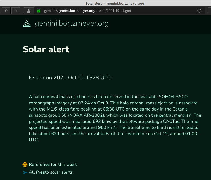Image resolution: width=211 pixels, height=180 pixels.
Task: Click the globe icon beside Reference link
Action: point(25,164)
